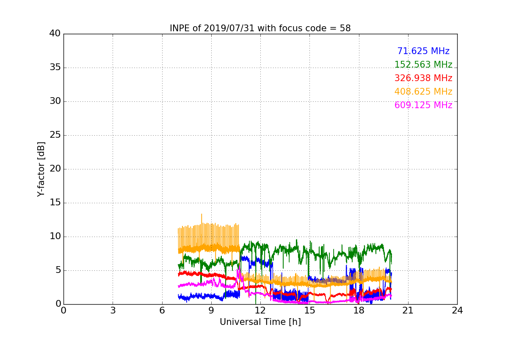The image size is (508, 338).
Task: Click y-axis tick label 35
Action: pyautogui.click(x=55, y=68)
